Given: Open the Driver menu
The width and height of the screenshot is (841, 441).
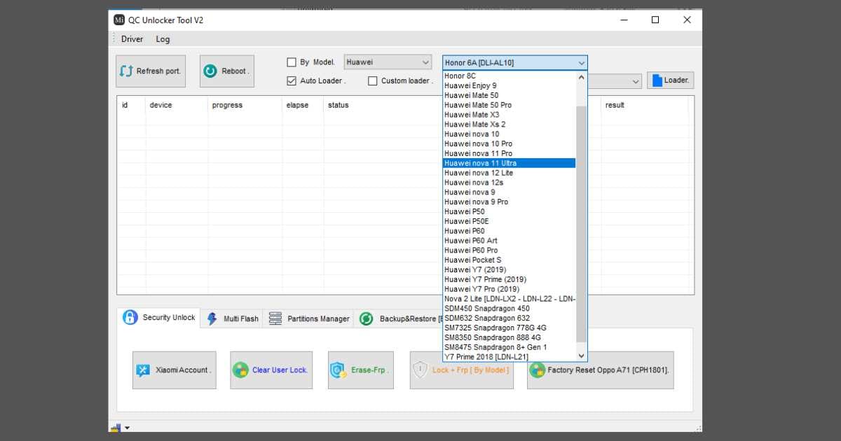Looking at the screenshot, I should tap(132, 39).
